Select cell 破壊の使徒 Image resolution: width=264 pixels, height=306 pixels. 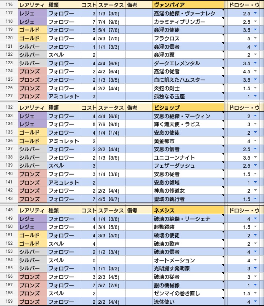point(188,235)
